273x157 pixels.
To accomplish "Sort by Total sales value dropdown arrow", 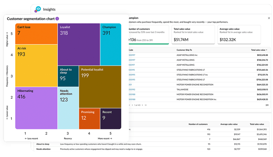I will coord(267,50).
